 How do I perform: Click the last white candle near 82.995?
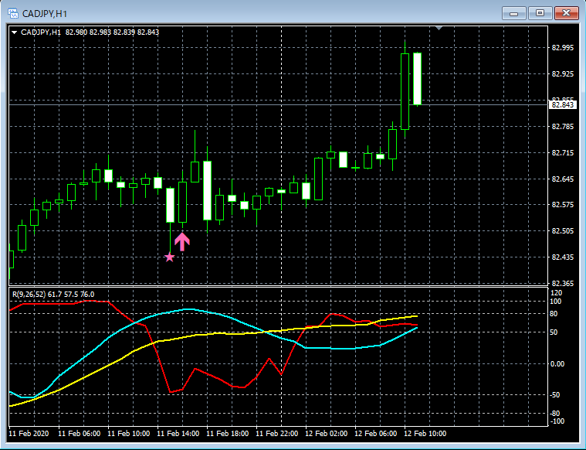(x=418, y=79)
